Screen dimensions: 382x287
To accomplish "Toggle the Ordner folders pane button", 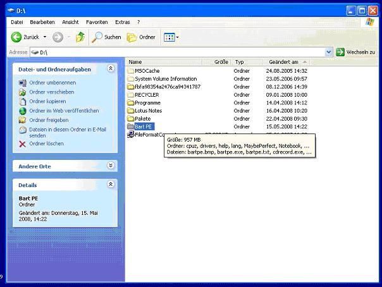I will point(141,37).
